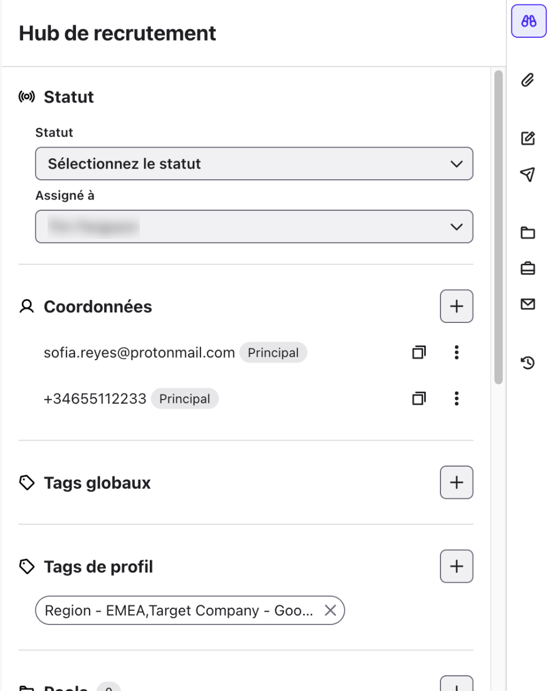Copy the phone number +34655112233
Image resolution: width=552 pixels, height=691 pixels.
click(419, 399)
